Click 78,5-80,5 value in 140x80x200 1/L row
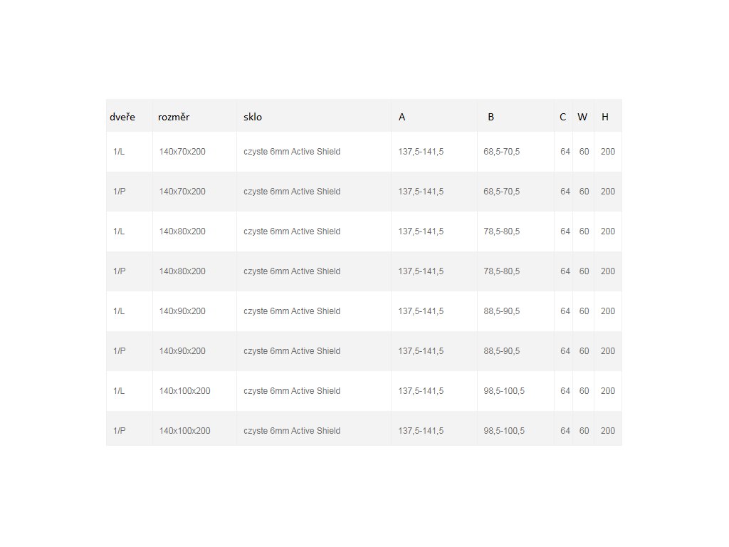This screenshot has height=547, width=729. [x=501, y=231]
